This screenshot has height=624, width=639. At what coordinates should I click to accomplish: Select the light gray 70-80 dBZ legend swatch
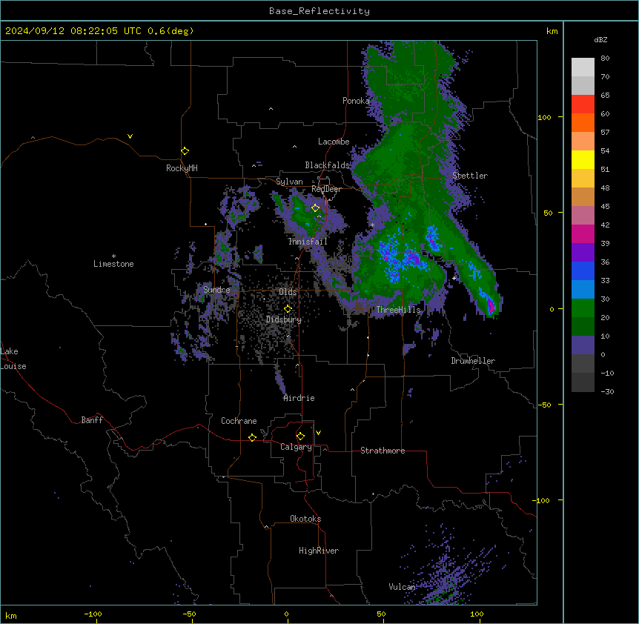point(583,67)
